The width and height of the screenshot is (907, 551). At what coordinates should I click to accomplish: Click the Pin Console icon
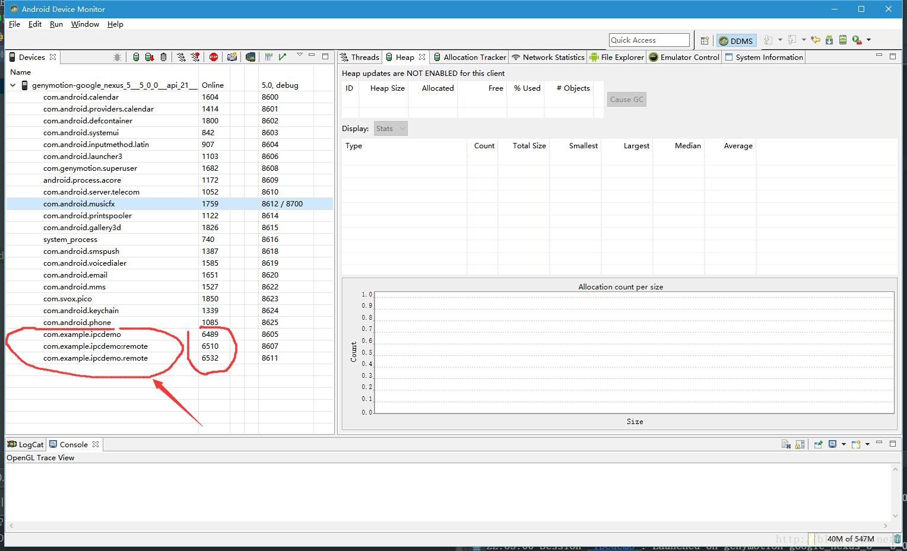pos(818,444)
